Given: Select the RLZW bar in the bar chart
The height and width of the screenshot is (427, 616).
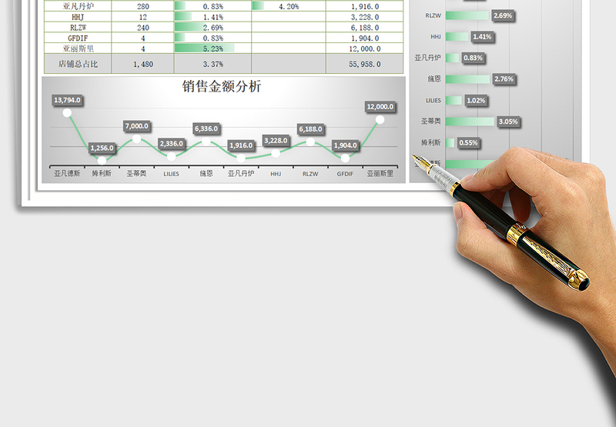Looking at the screenshot, I should pyautogui.click(x=467, y=15).
